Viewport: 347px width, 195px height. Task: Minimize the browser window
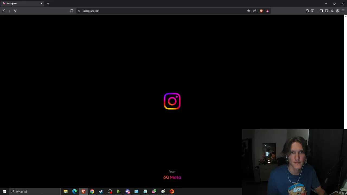pos(326,4)
